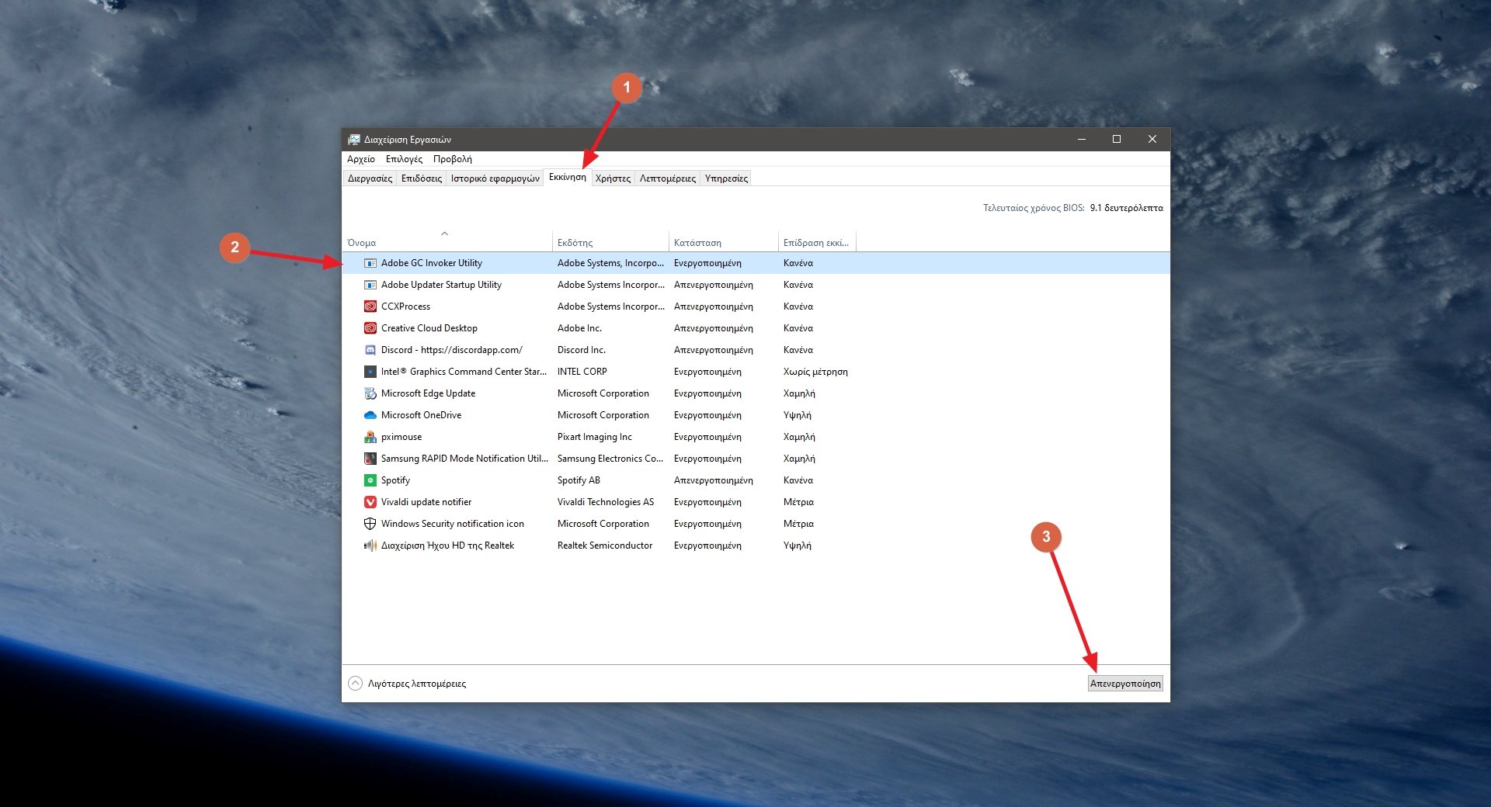Image resolution: width=1491 pixels, height=807 pixels.
Task: Select the Windows Security shield icon
Action: (x=370, y=524)
